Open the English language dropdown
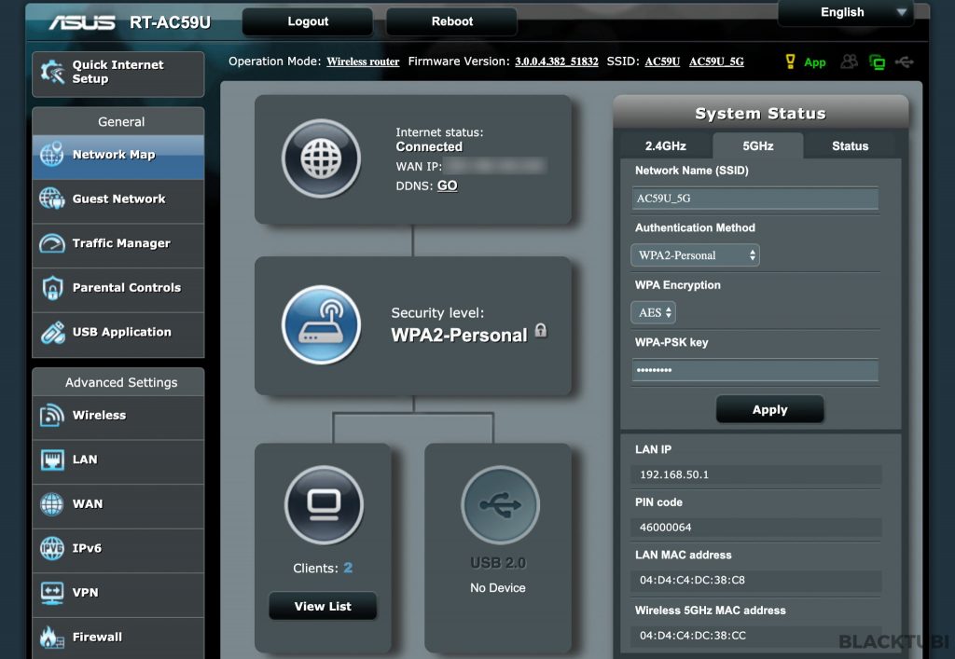955x659 pixels. coord(845,13)
